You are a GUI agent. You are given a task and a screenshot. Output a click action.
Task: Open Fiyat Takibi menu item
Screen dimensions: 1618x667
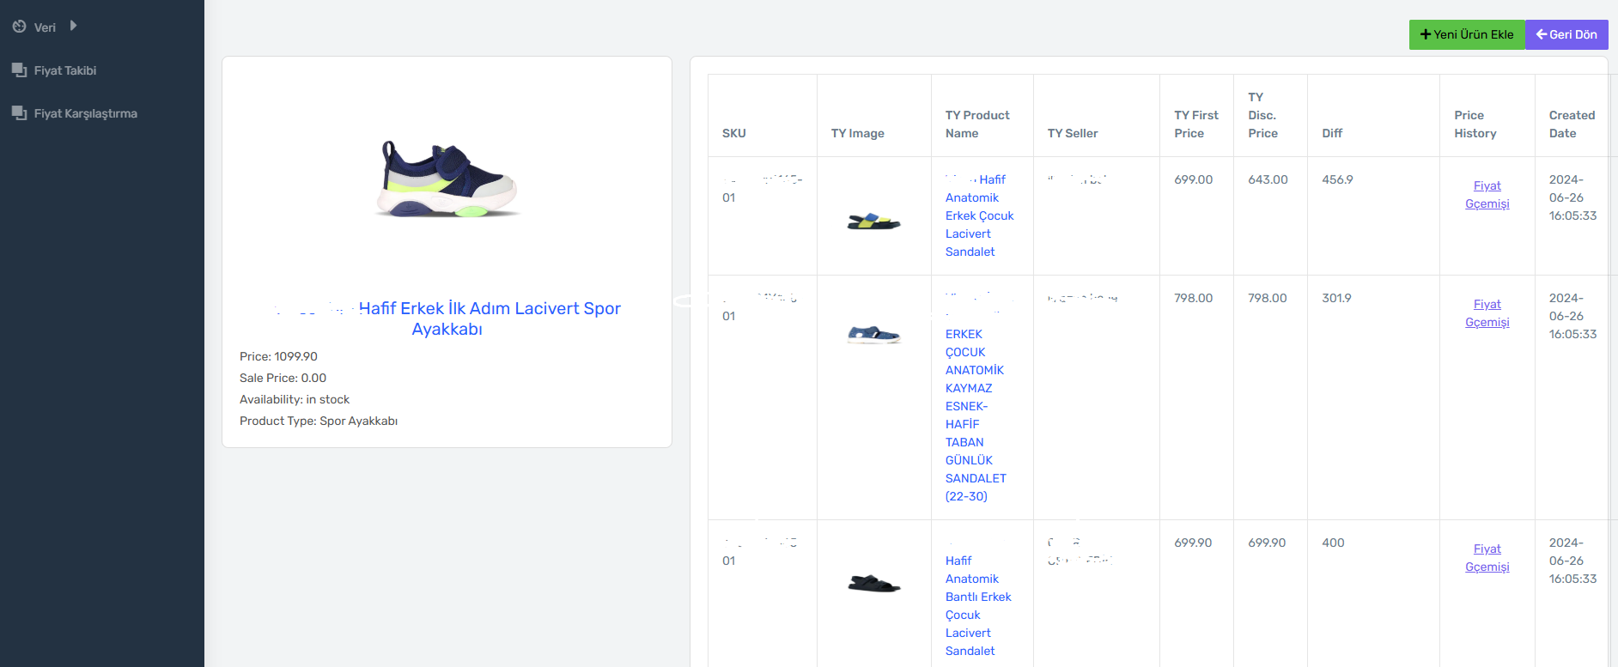coord(65,70)
